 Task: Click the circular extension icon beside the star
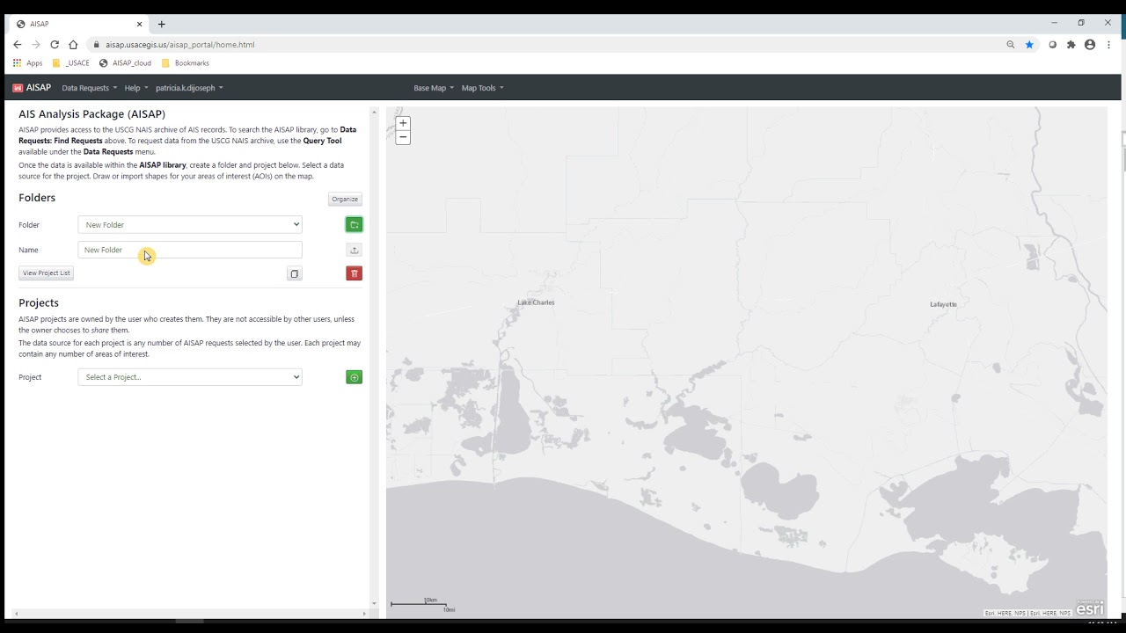pyautogui.click(x=1052, y=45)
